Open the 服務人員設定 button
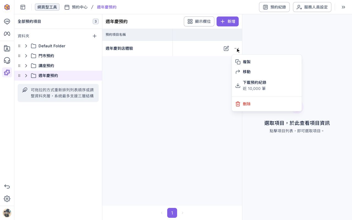The height and width of the screenshot is (220, 352). pos(312,7)
